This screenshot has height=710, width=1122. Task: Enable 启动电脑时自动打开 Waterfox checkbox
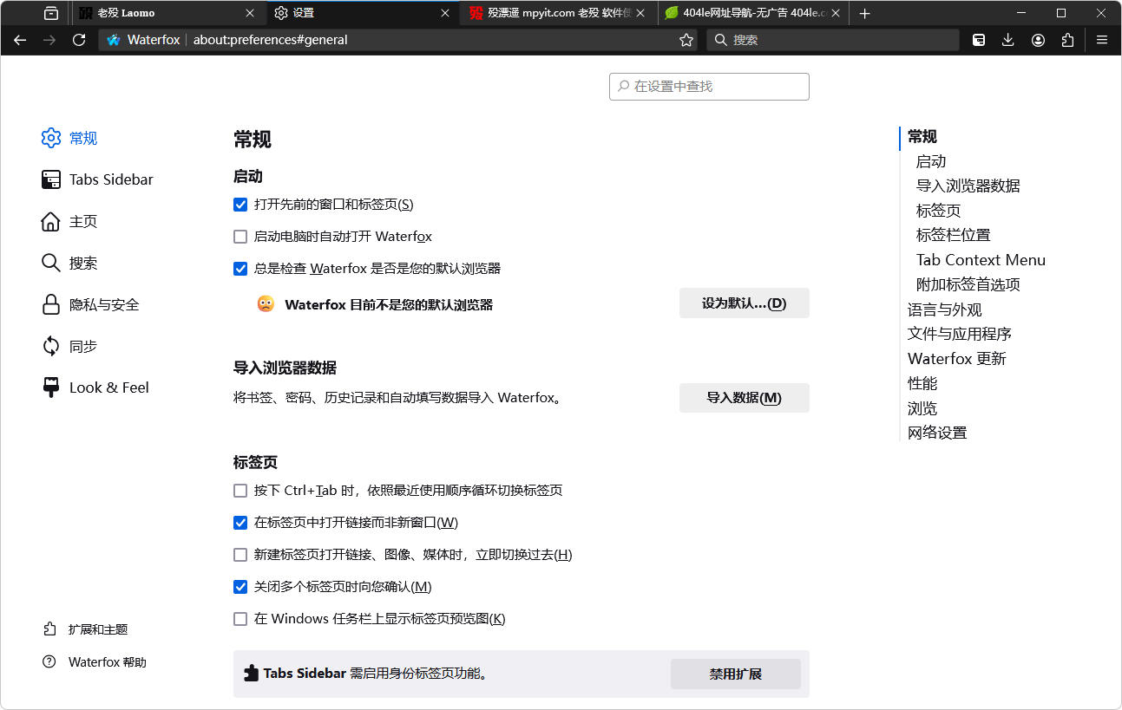(x=240, y=237)
